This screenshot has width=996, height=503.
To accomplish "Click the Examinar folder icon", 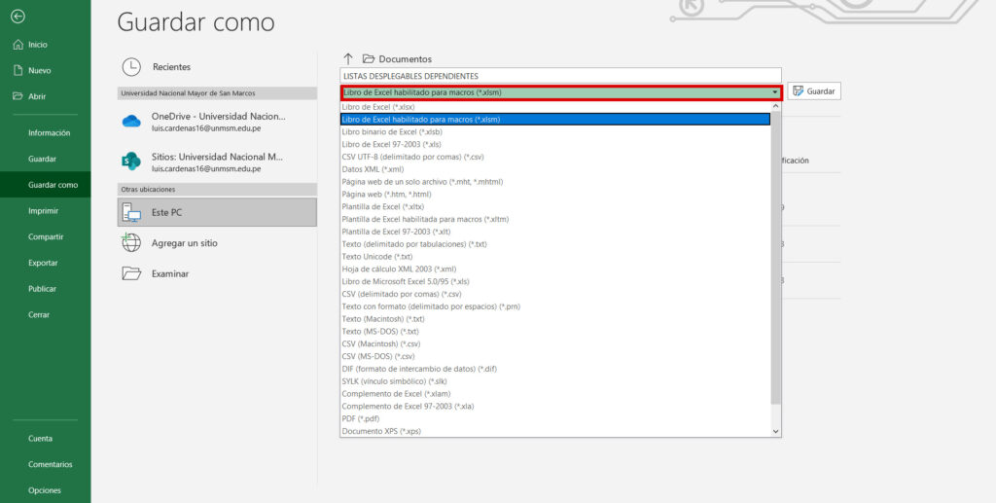I will [131, 273].
